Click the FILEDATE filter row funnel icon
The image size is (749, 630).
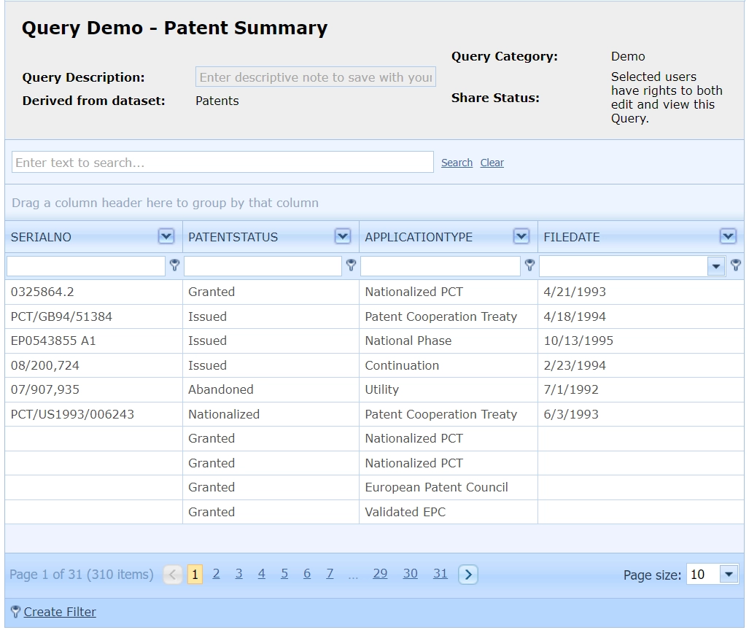(x=736, y=265)
